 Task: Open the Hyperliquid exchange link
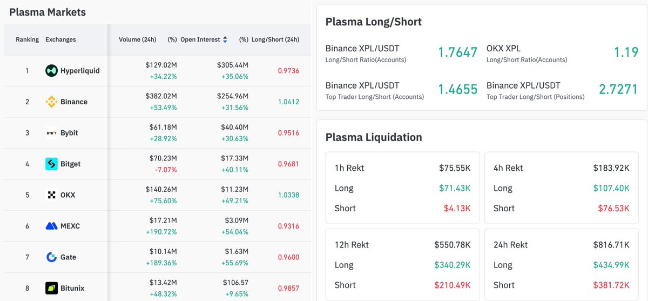tap(80, 71)
